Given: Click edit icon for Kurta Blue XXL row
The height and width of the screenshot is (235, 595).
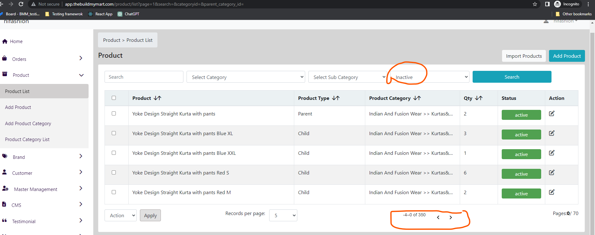Looking at the screenshot, I should (552, 153).
